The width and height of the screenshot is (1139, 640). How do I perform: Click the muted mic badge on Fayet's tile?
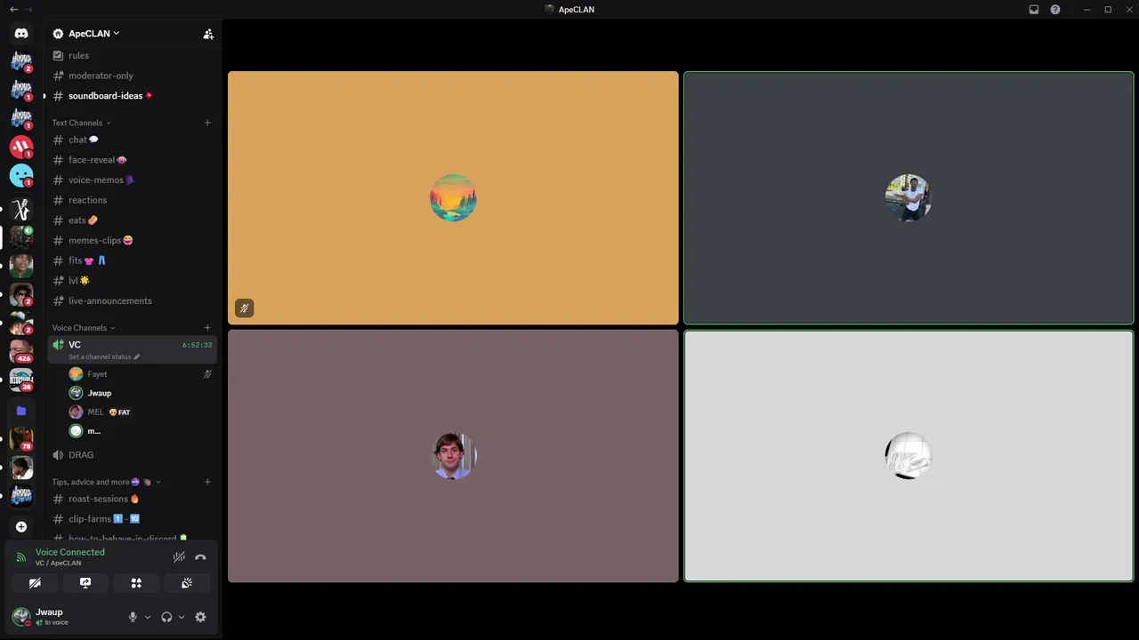pos(244,308)
